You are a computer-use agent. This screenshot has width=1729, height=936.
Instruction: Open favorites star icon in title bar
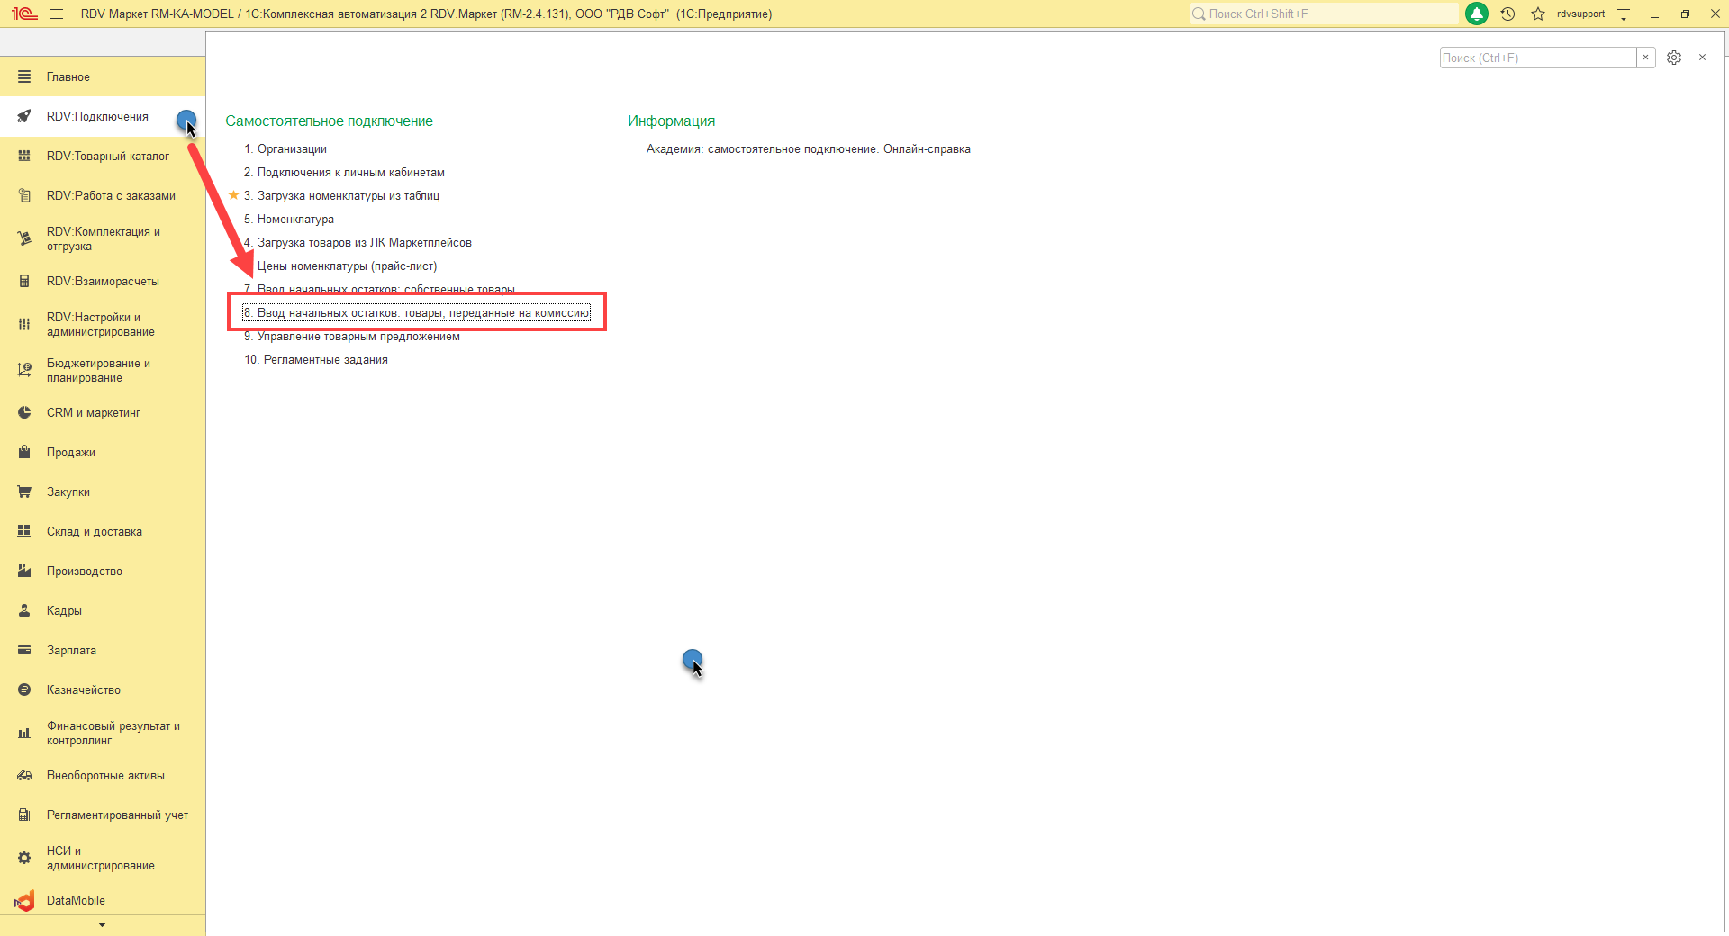tap(1538, 13)
